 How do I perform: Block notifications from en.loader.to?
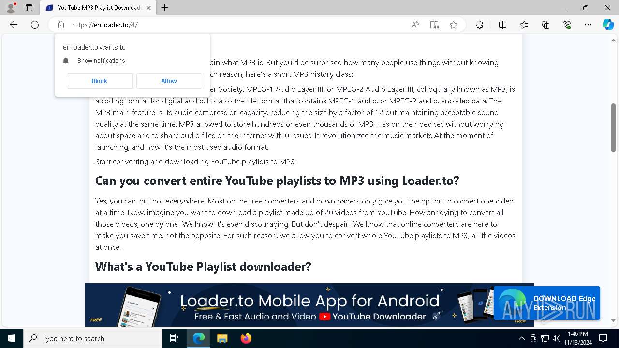pos(99,81)
